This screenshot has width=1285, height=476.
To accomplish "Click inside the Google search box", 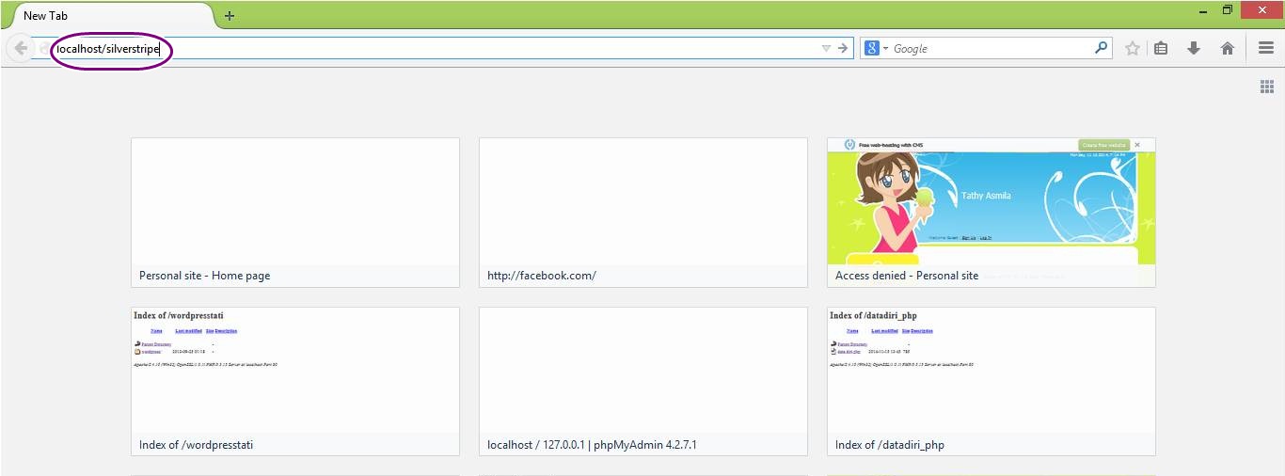I will 988,48.
